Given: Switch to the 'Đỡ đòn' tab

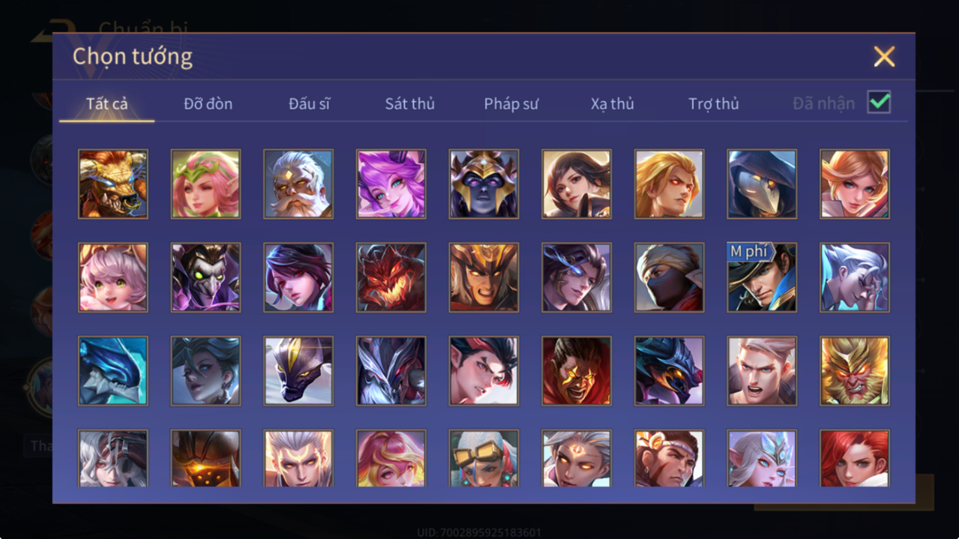Looking at the screenshot, I should [x=208, y=104].
